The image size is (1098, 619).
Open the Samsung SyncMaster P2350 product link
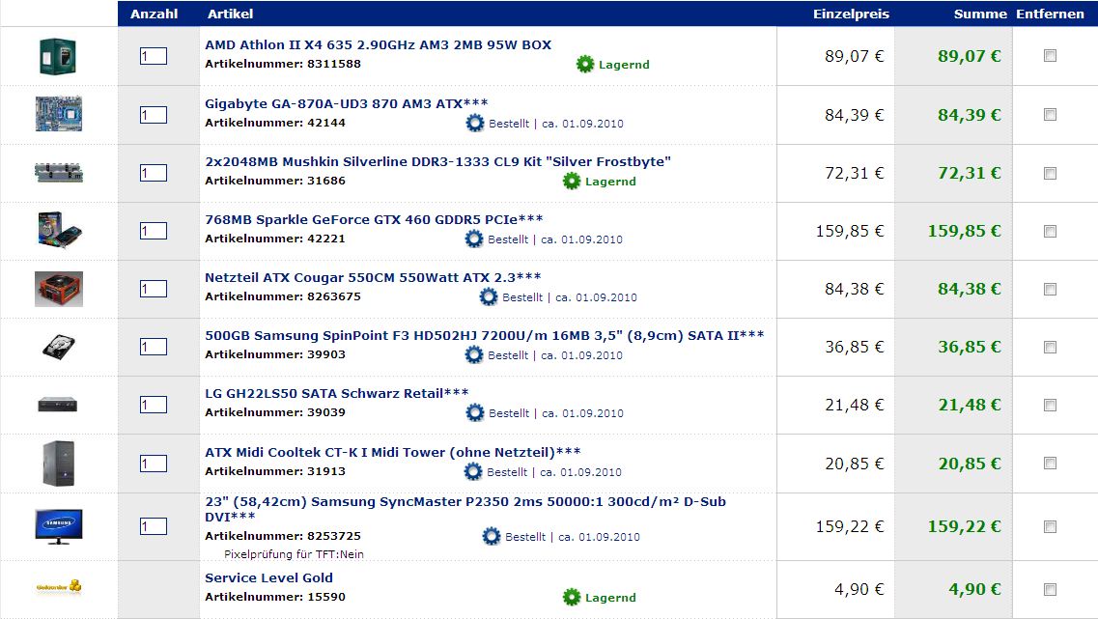(x=465, y=509)
